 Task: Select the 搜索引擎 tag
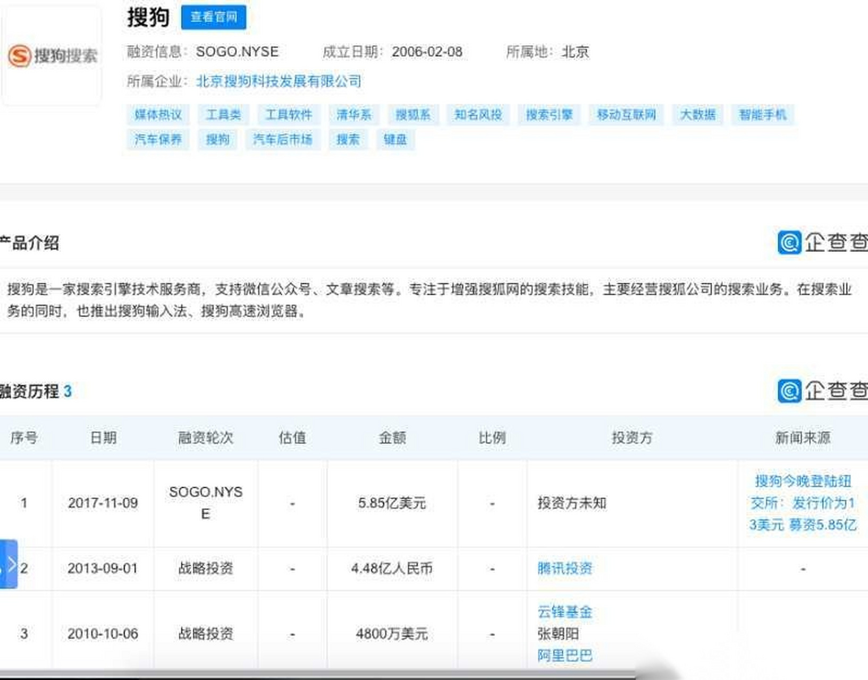[549, 115]
